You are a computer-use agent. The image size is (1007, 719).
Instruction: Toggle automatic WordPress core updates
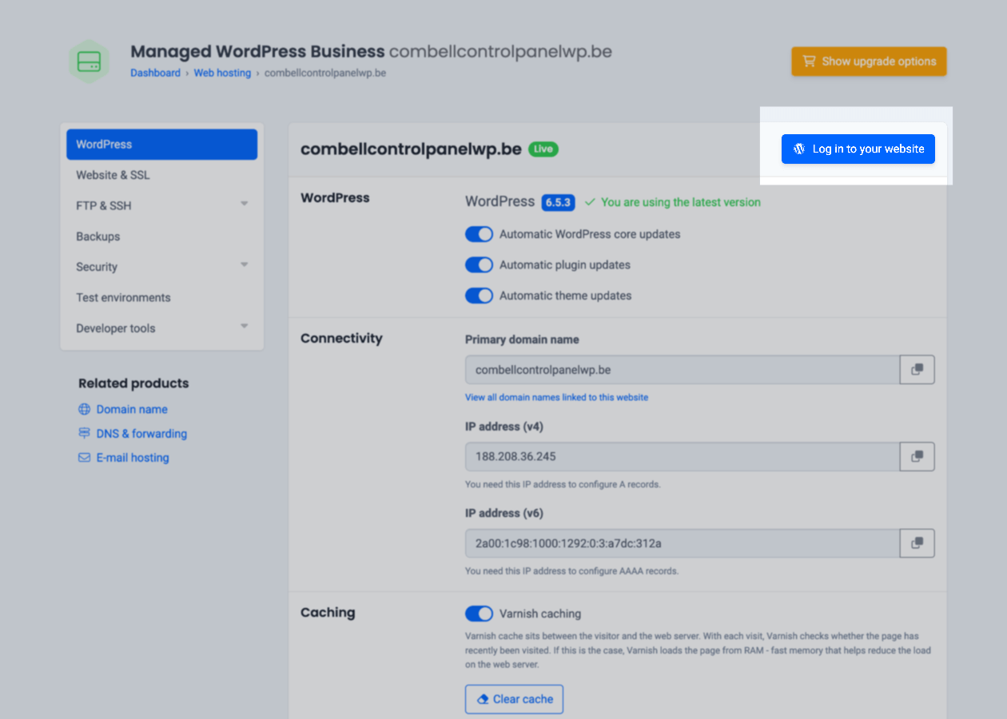coord(480,234)
